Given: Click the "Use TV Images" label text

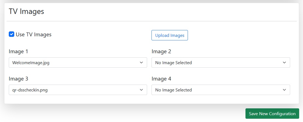Looking at the screenshot, I should (x=33, y=35).
